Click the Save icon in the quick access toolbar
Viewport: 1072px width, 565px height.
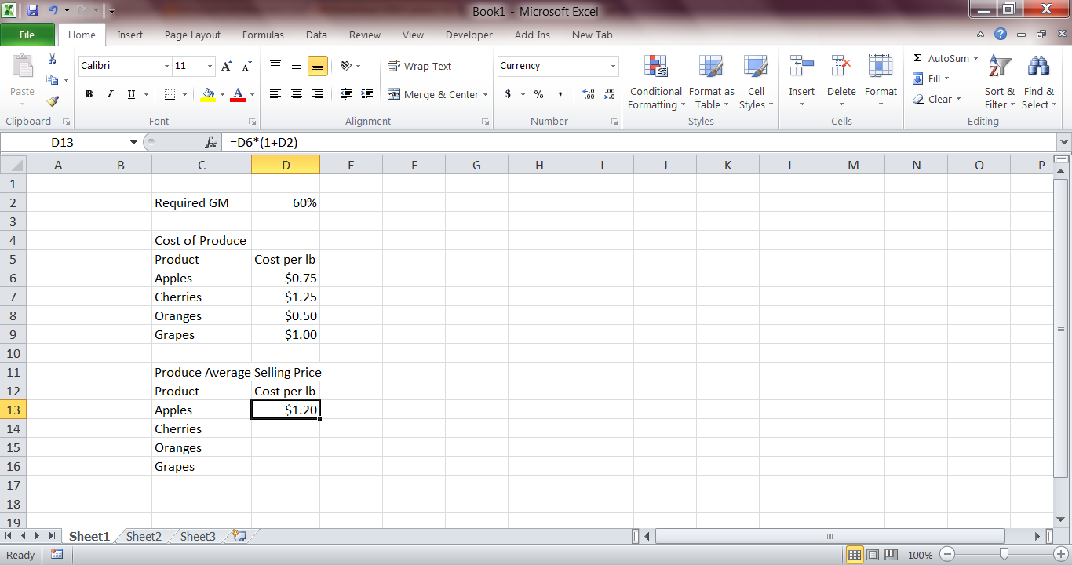pos(34,11)
